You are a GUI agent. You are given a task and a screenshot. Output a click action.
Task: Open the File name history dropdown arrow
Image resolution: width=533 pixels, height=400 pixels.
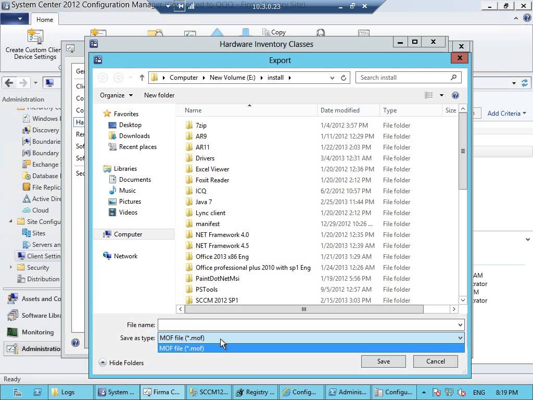coord(460,325)
